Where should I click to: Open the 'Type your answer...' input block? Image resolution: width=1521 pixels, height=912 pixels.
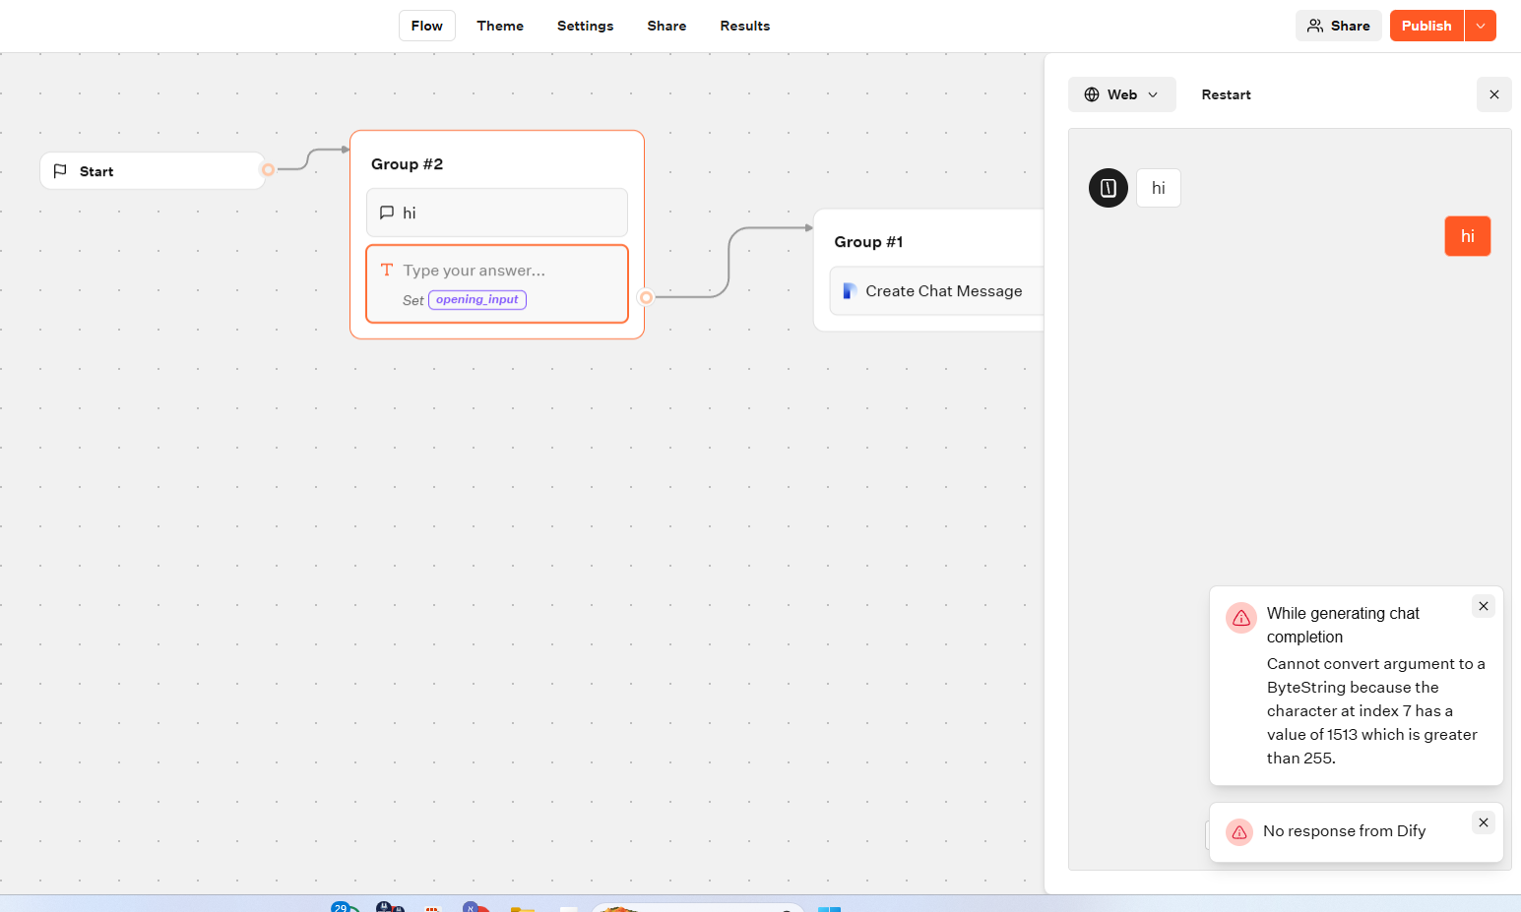497,283
